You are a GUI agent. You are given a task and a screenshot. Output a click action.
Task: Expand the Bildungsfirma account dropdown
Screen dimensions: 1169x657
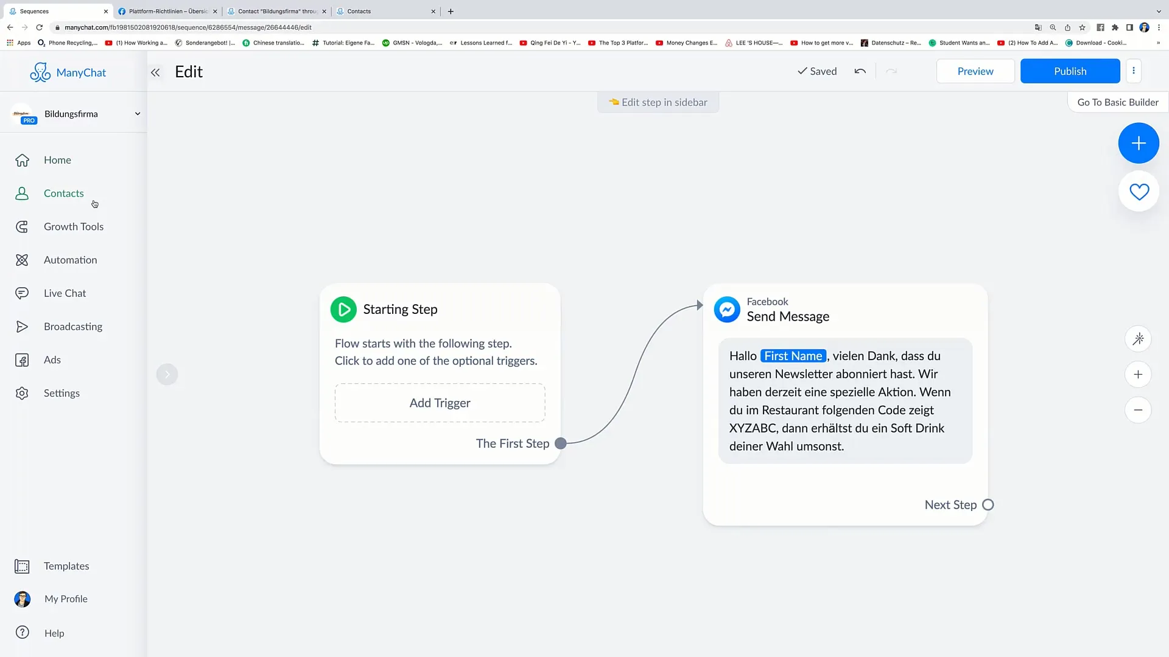click(x=136, y=113)
